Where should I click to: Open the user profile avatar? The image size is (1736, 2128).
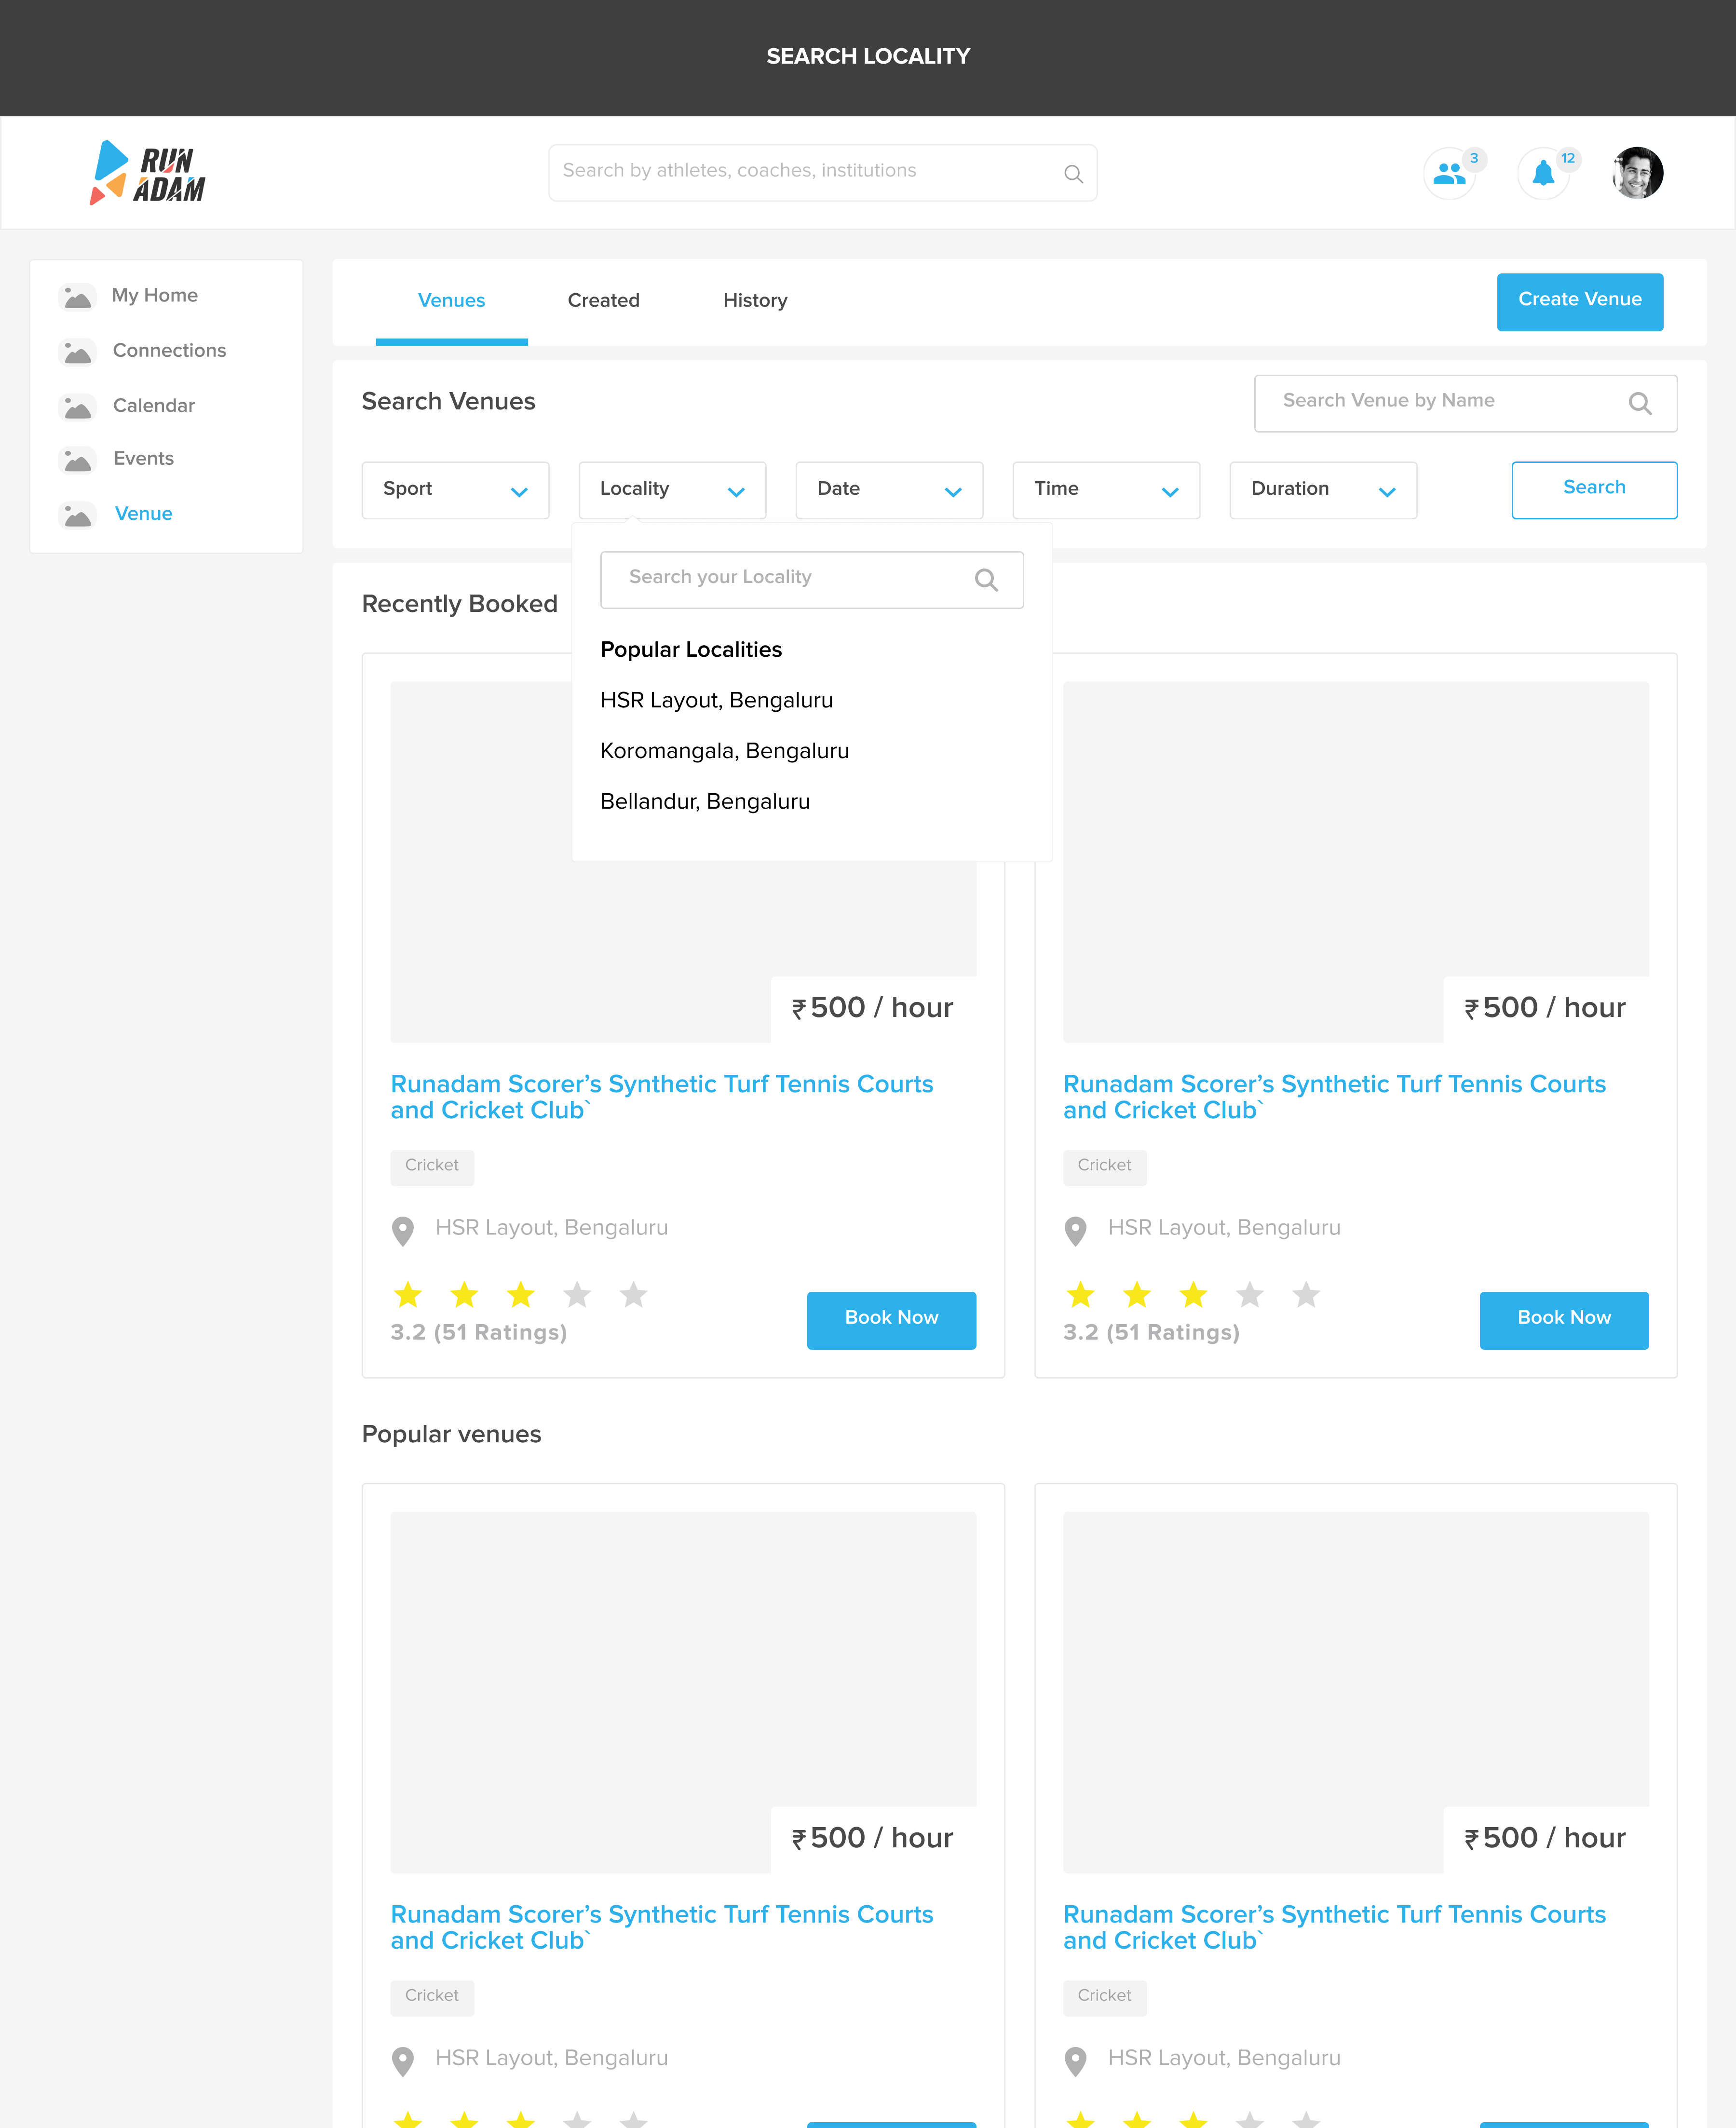click(1637, 173)
